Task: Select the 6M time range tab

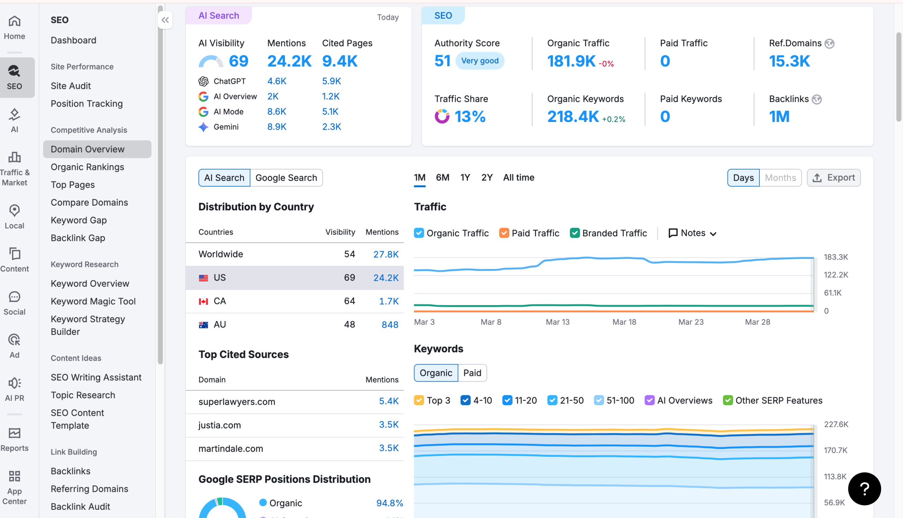Action: tap(442, 177)
